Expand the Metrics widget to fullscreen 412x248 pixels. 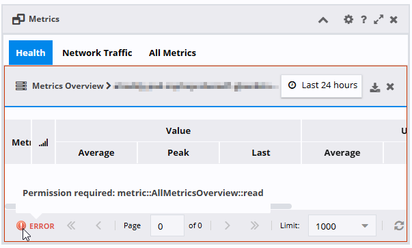(x=379, y=19)
